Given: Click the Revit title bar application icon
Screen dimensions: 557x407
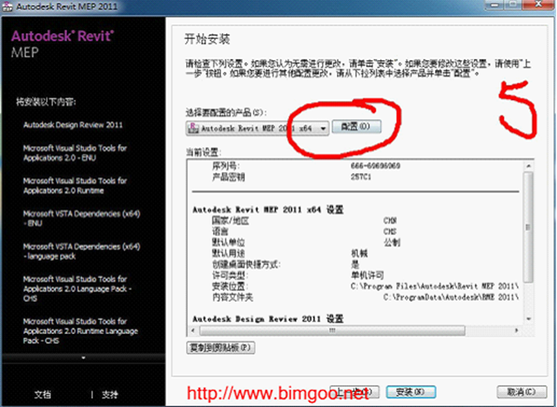Looking at the screenshot, I should [x=7, y=6].
